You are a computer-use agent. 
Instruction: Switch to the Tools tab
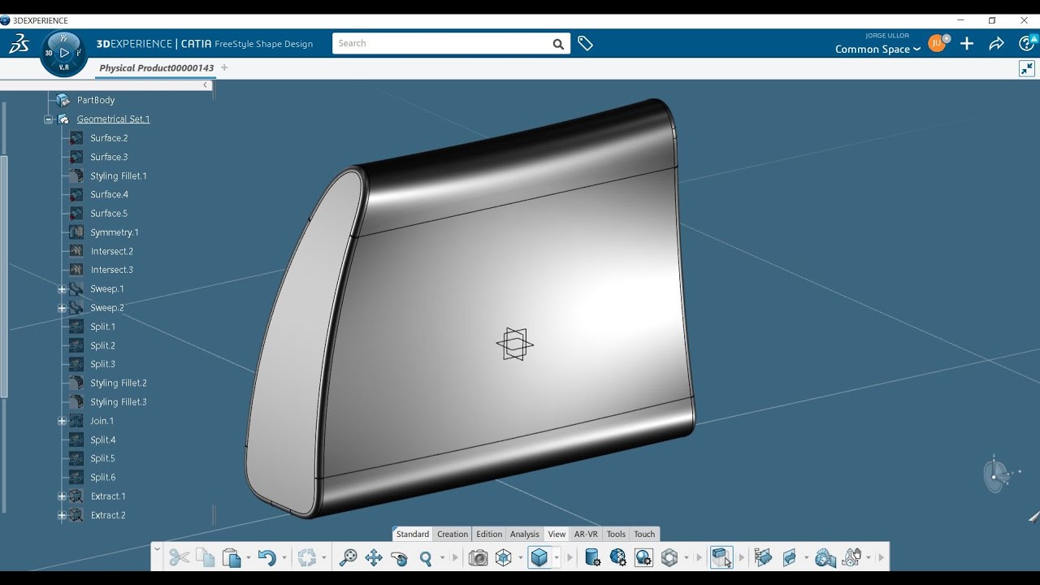point(616,534)
